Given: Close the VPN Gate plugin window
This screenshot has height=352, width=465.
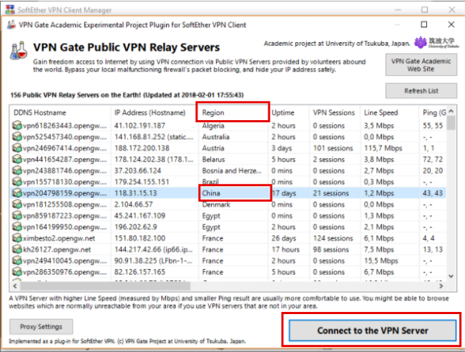Looking at the screenshot, I should click(x=451, y=24).
